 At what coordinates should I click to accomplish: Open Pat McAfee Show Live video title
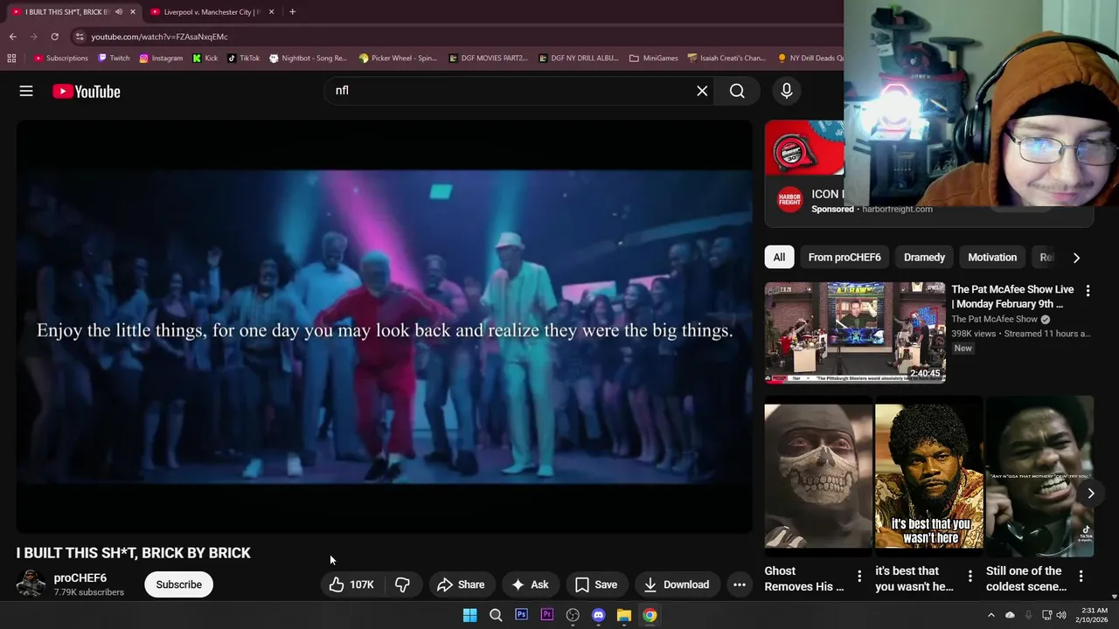pyautogui.click(x=1012, y=296)
